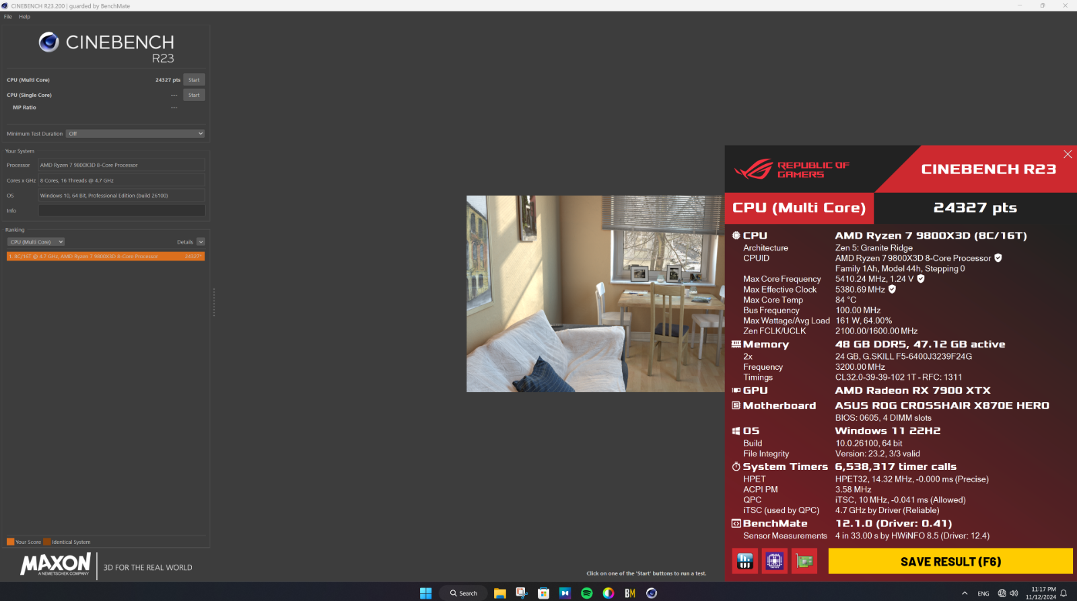Close the BenchMate result overlay
The height and width of the screenshot is (601, 1077).
[x=1068, y=154]
